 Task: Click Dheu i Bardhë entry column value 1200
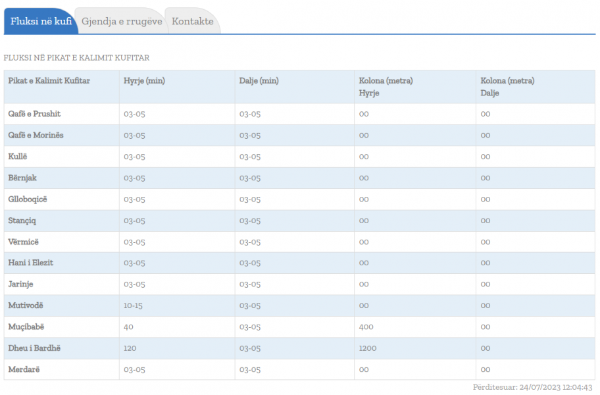click(368, 349)
